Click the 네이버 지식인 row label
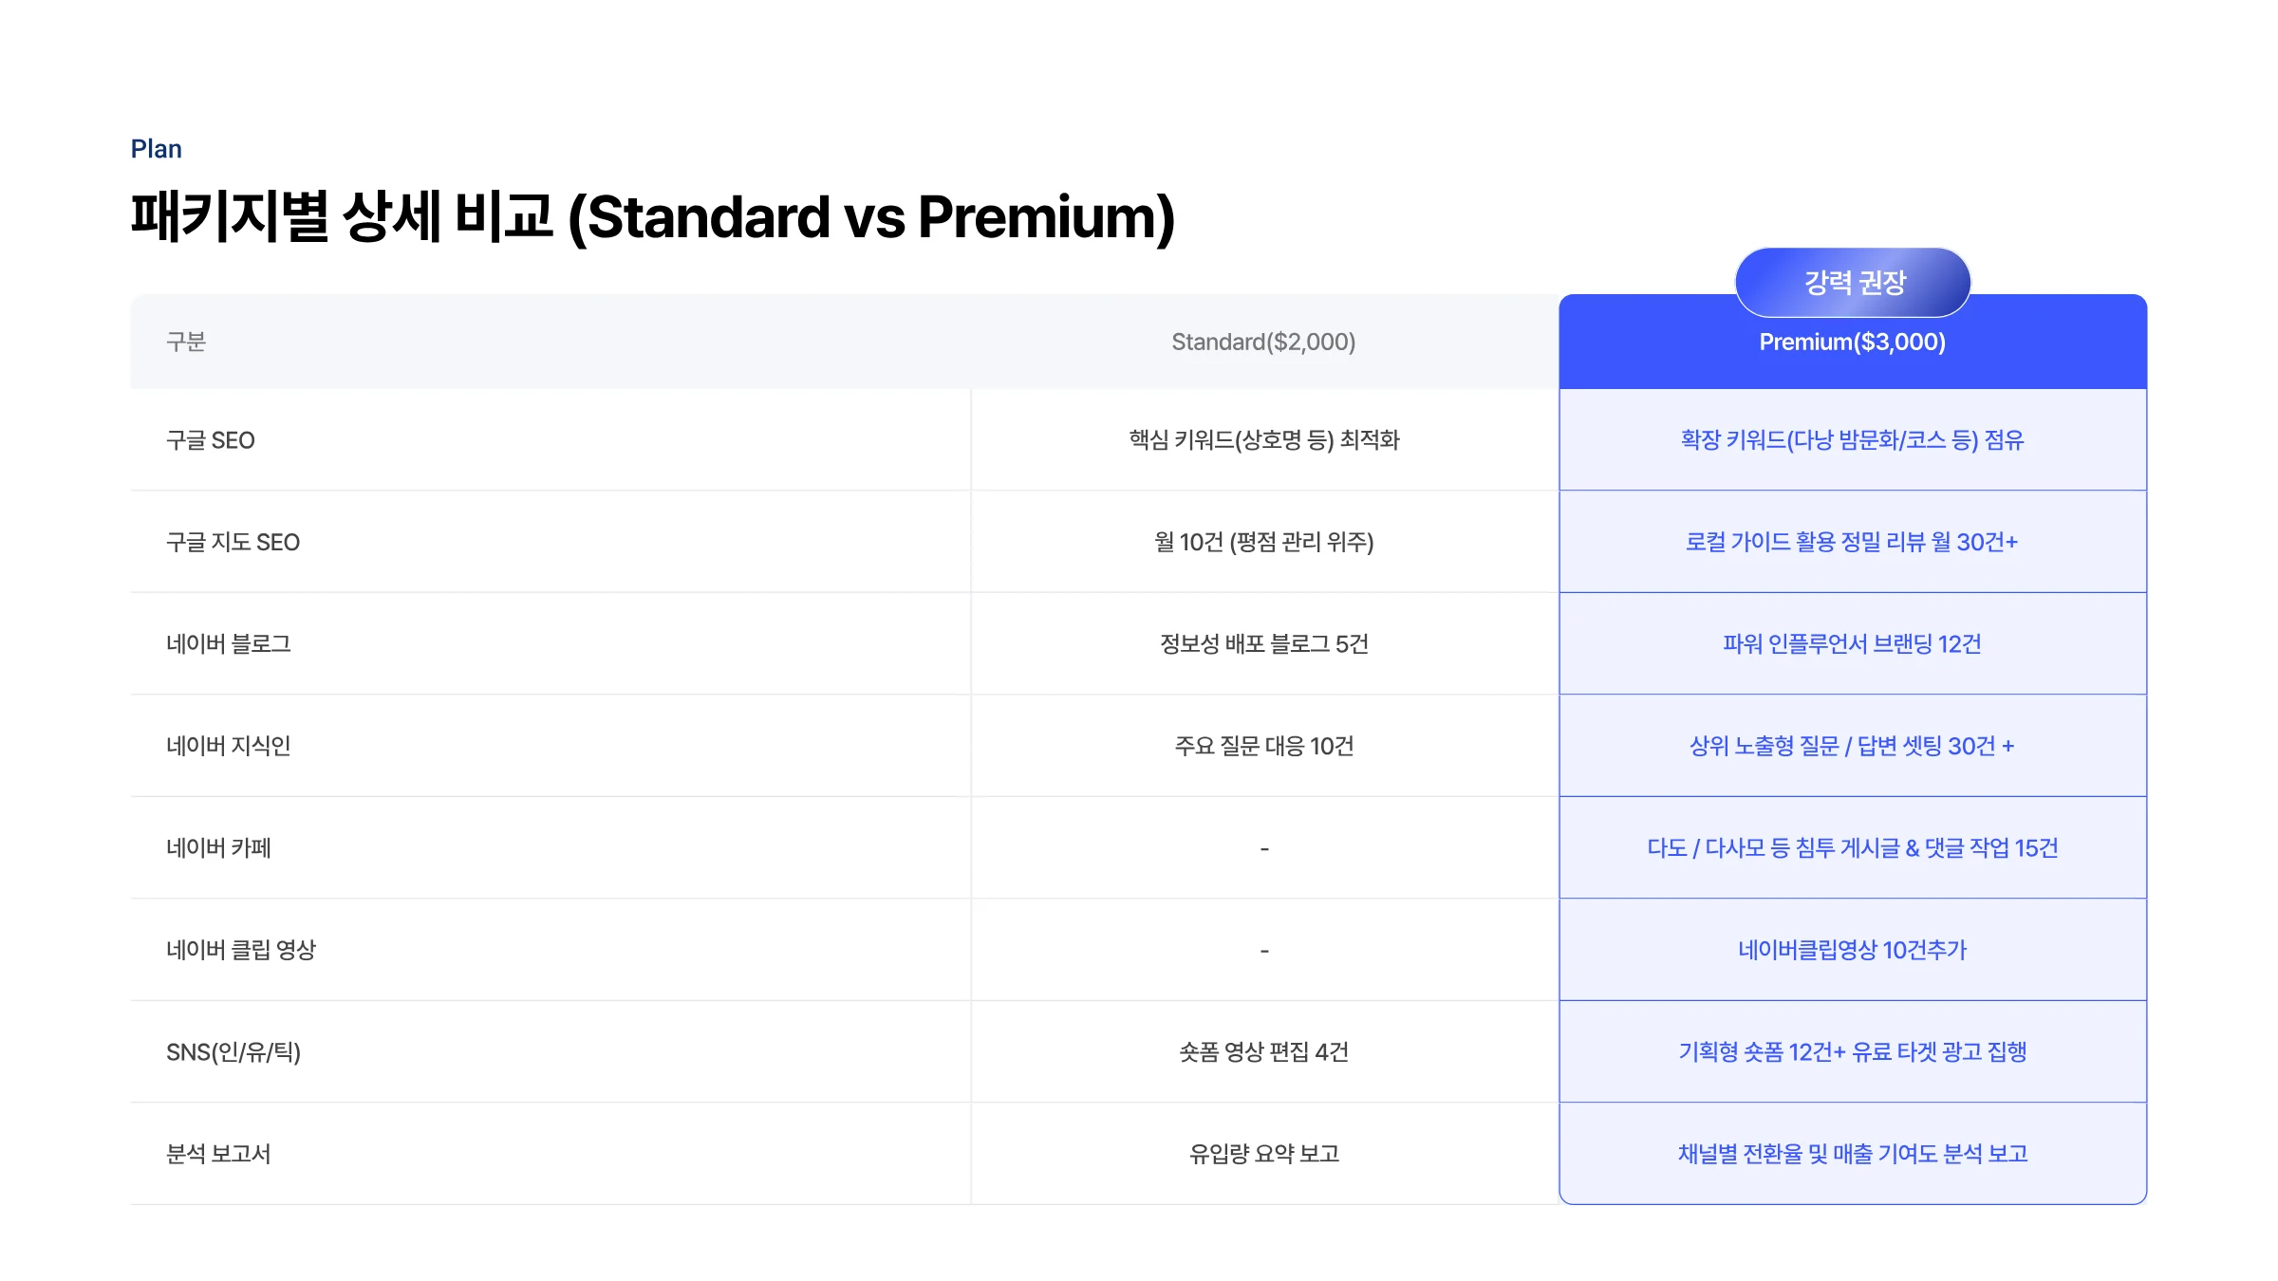 point(229,746)
